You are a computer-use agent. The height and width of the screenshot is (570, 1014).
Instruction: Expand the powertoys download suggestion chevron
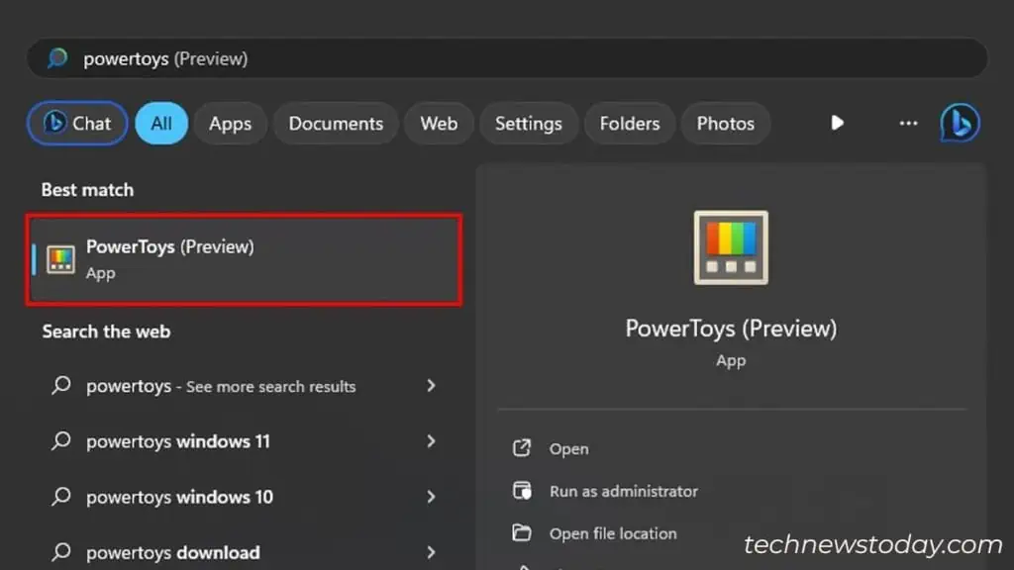click(x=430, y=552)
